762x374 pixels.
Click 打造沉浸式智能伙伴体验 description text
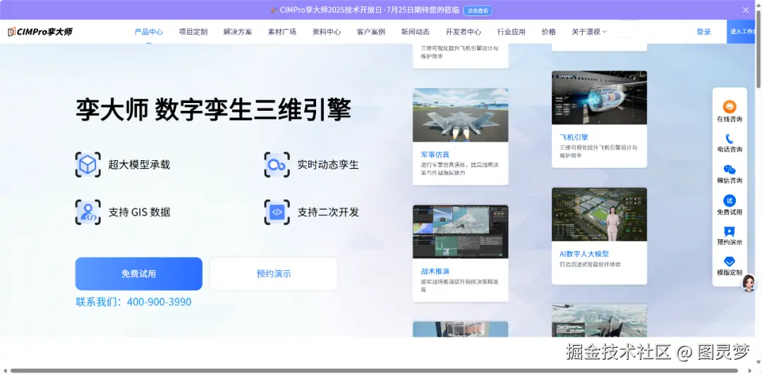591,265
